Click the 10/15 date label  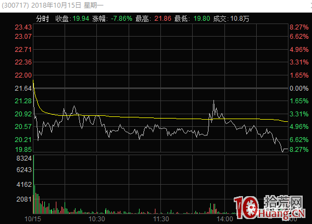pos(33,219)
